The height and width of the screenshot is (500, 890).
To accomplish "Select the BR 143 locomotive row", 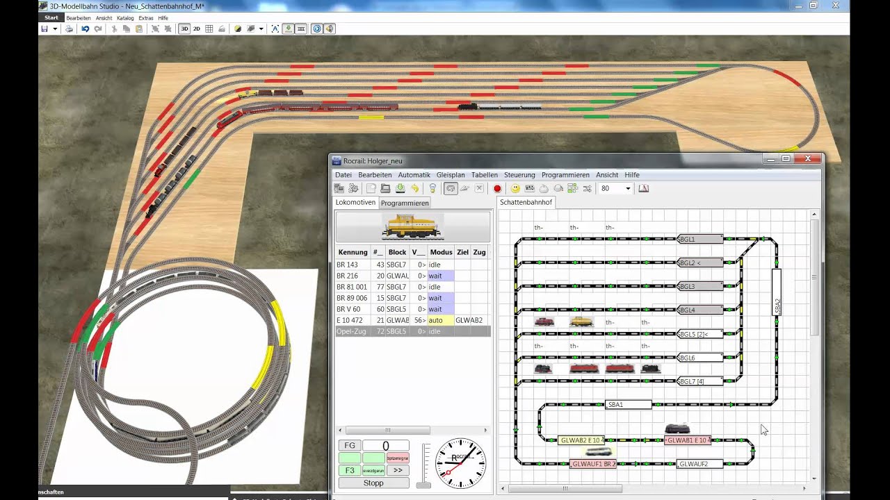I will pyautogui.click(x=413, y=265).
